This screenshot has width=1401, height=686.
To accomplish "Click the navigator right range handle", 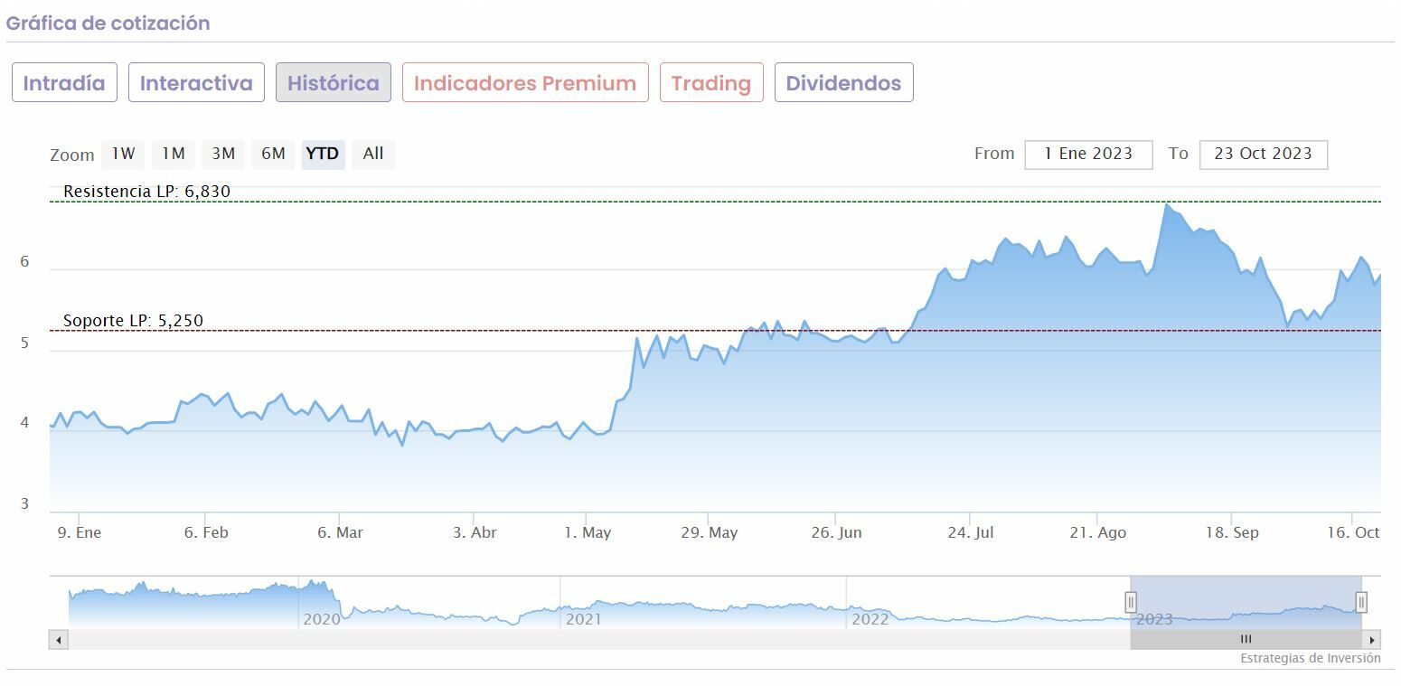I will click(1361, 602).
